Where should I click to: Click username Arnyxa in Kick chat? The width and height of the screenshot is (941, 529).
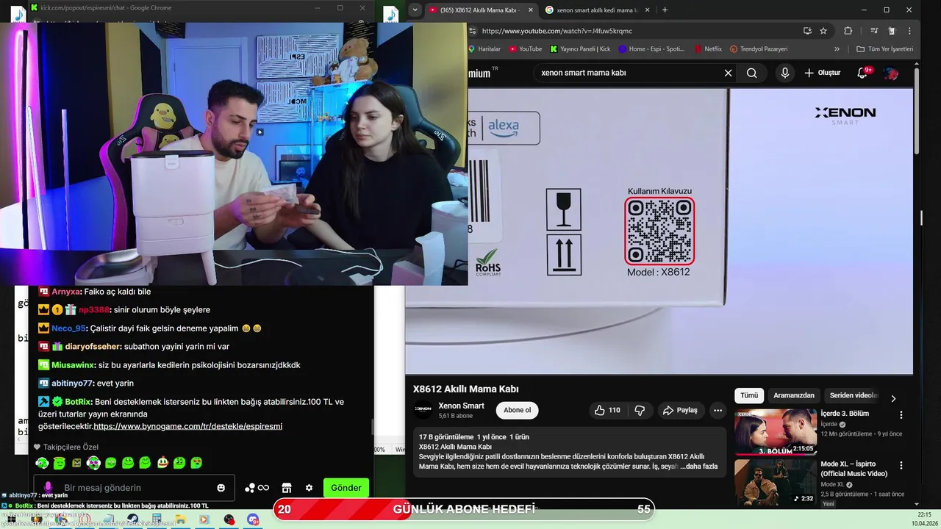[65, 292]
